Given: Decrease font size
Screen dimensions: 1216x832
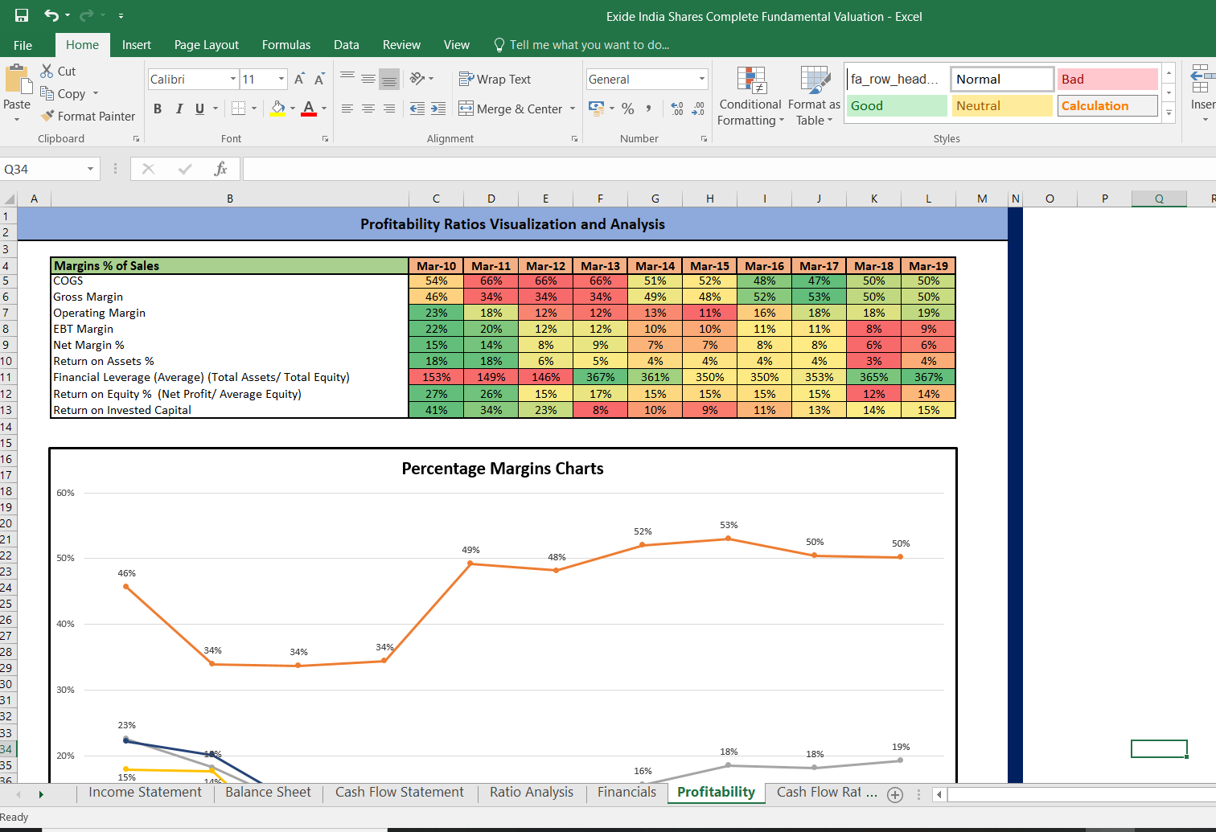Looking at the screenshot, I should (319, 79).
